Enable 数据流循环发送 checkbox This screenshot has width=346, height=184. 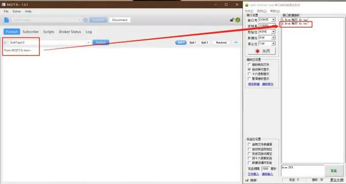tap(249, 163)
